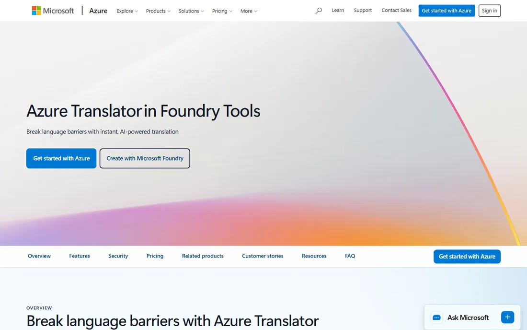The height and width of the screenshot is (330, 527).
Task: Go to the Features section tab
Action: tap(80, 256)
